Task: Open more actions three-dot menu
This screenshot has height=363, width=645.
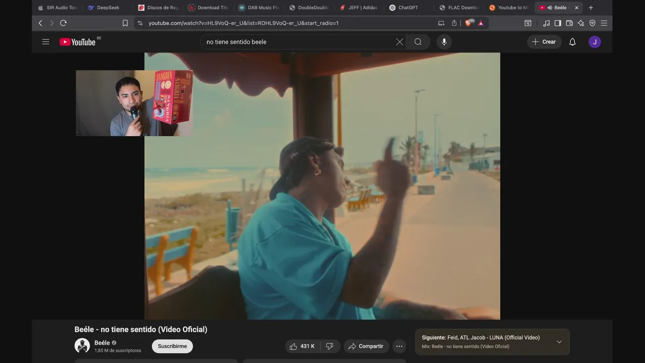Action: click(399, 346)
